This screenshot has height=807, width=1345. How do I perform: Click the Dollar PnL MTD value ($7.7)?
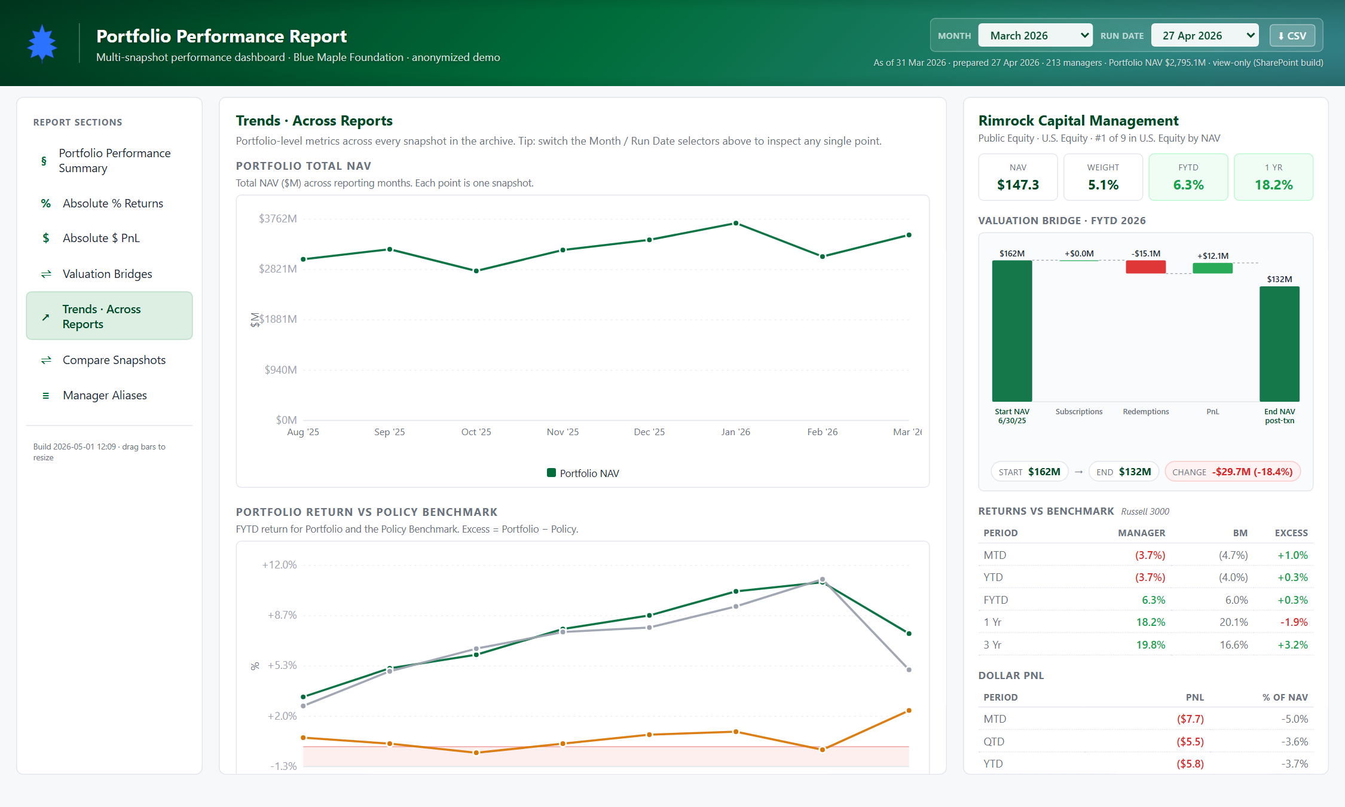coord(1190,719)
